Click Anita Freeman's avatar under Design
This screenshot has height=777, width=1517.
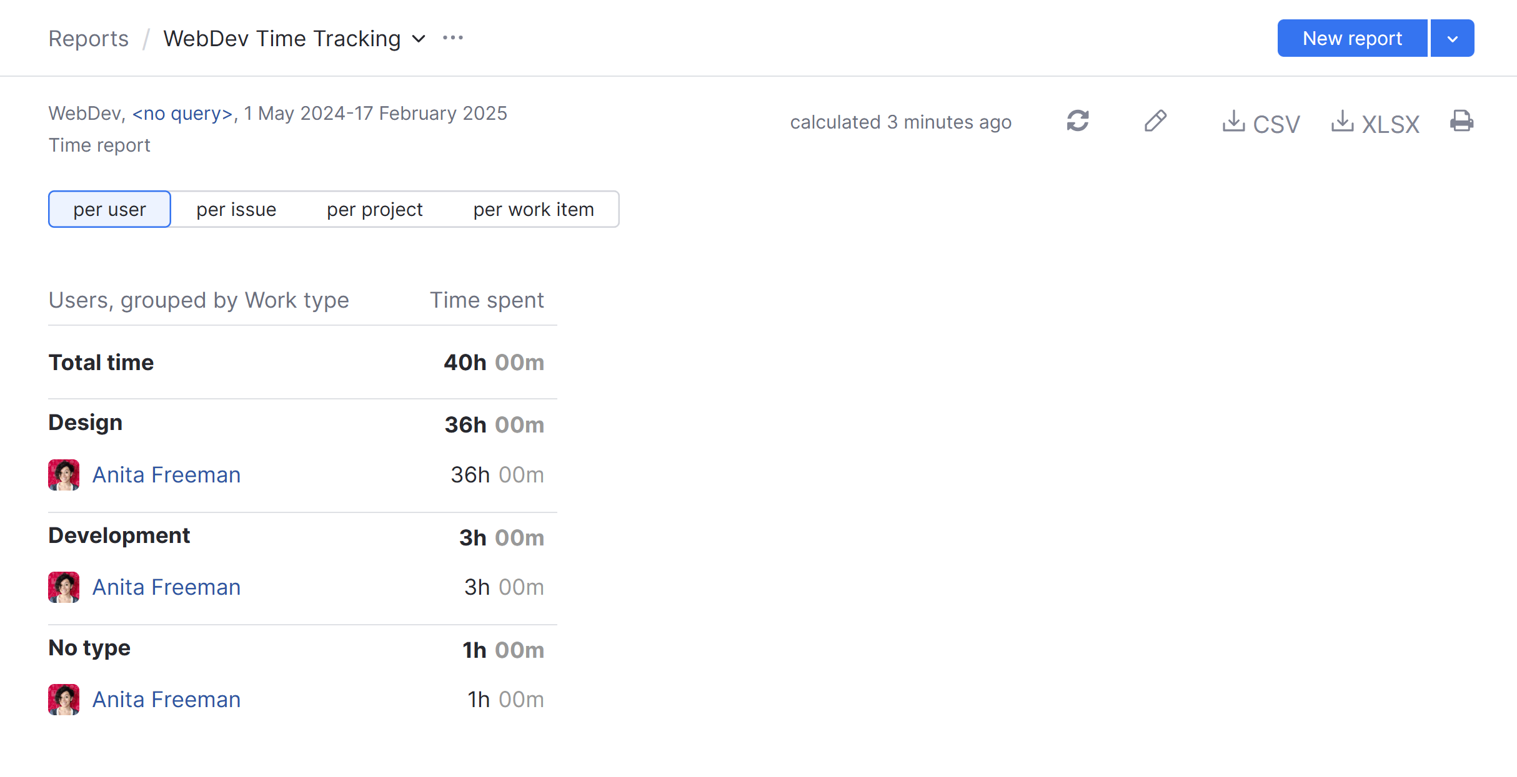pos(64,474)
